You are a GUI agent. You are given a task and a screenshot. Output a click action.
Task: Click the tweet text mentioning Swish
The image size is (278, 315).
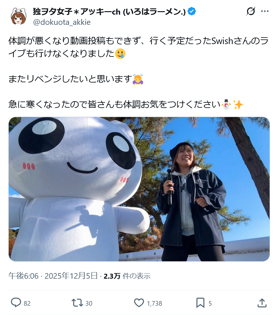[139, 47]
